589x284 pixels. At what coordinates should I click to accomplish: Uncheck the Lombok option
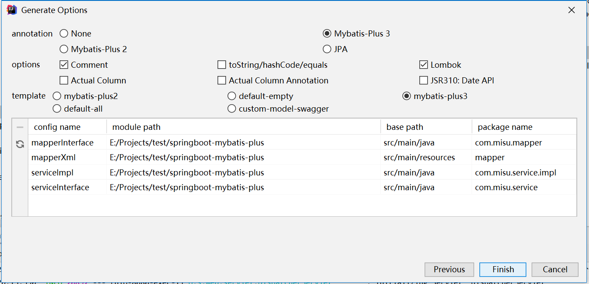pyautogui.click(x=424, y=65)
